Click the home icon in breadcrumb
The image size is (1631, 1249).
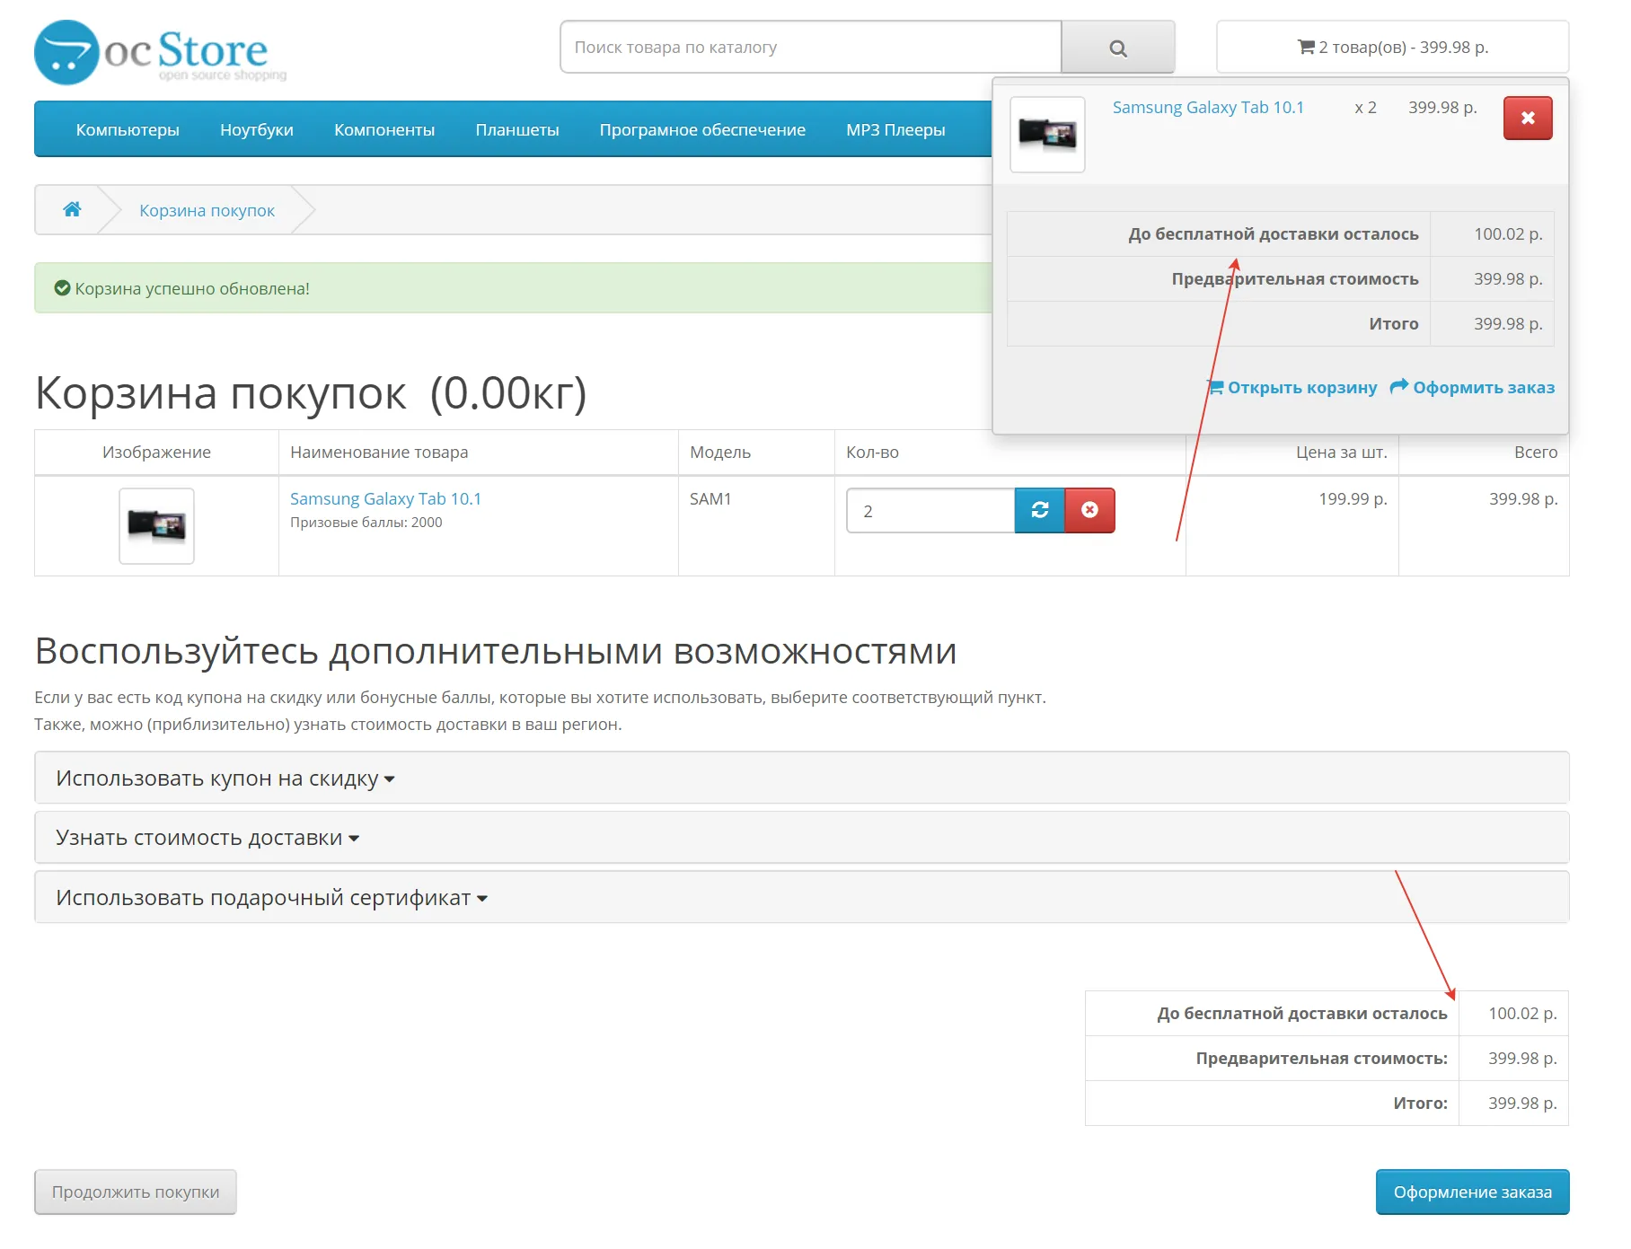click(x=72, y=209)
